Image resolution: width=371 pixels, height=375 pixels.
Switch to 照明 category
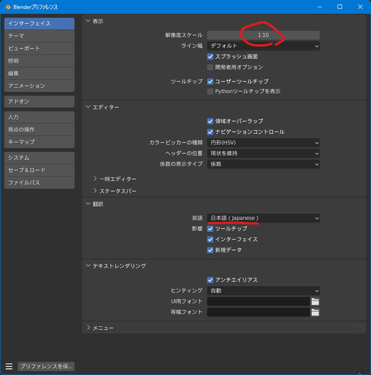pyautogui.click(x=40, y=61)
